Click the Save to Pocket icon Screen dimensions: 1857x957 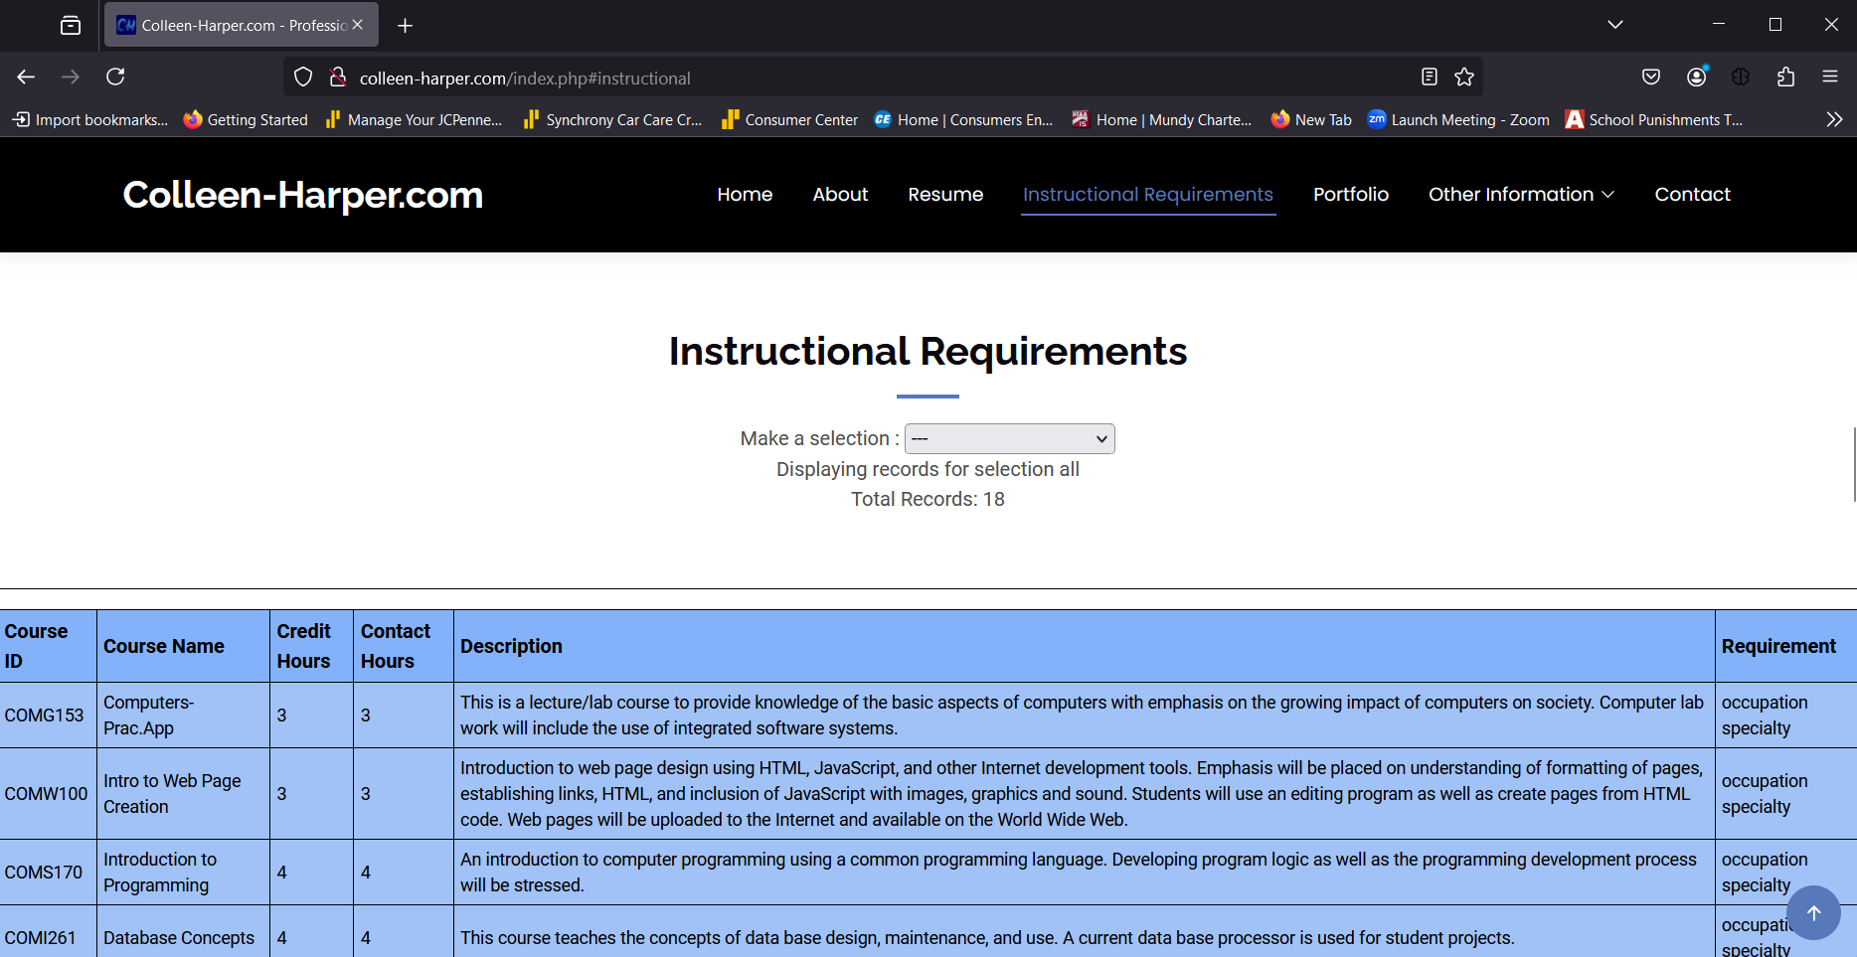click(1651, 77)
